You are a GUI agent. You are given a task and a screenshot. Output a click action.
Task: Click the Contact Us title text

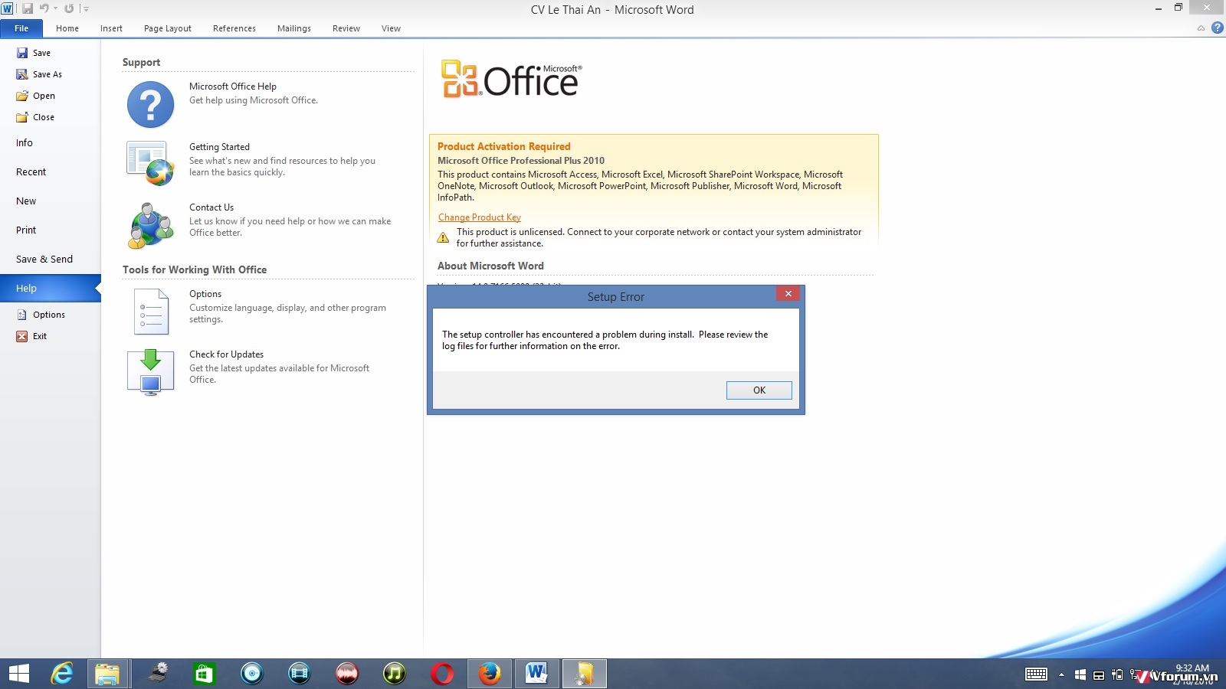pos(211,207)
